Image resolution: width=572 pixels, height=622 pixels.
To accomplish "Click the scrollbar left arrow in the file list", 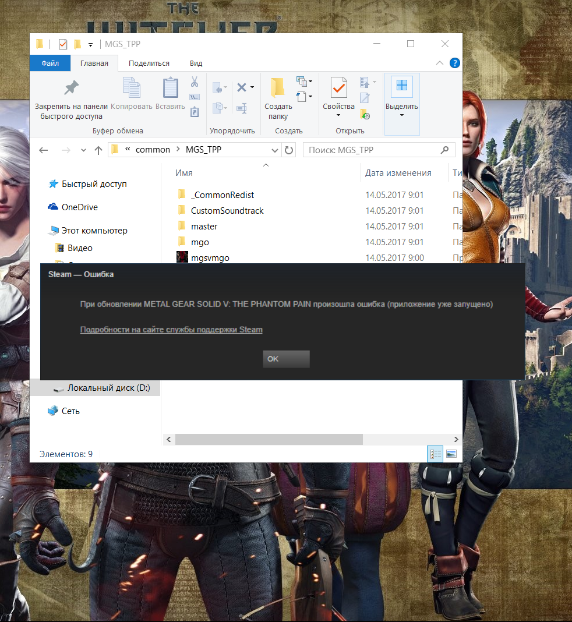I will tap(169, 439).
